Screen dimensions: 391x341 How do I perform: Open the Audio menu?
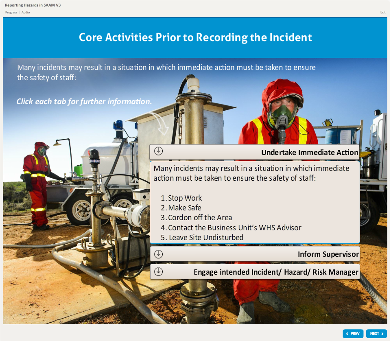click(x=26, y=12)
